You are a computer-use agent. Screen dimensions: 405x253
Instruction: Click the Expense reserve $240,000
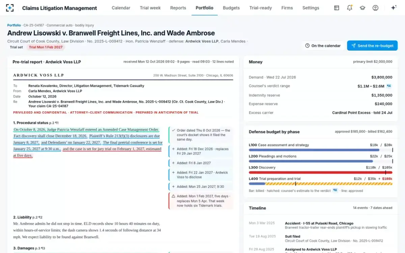click(x=383, y=104)
